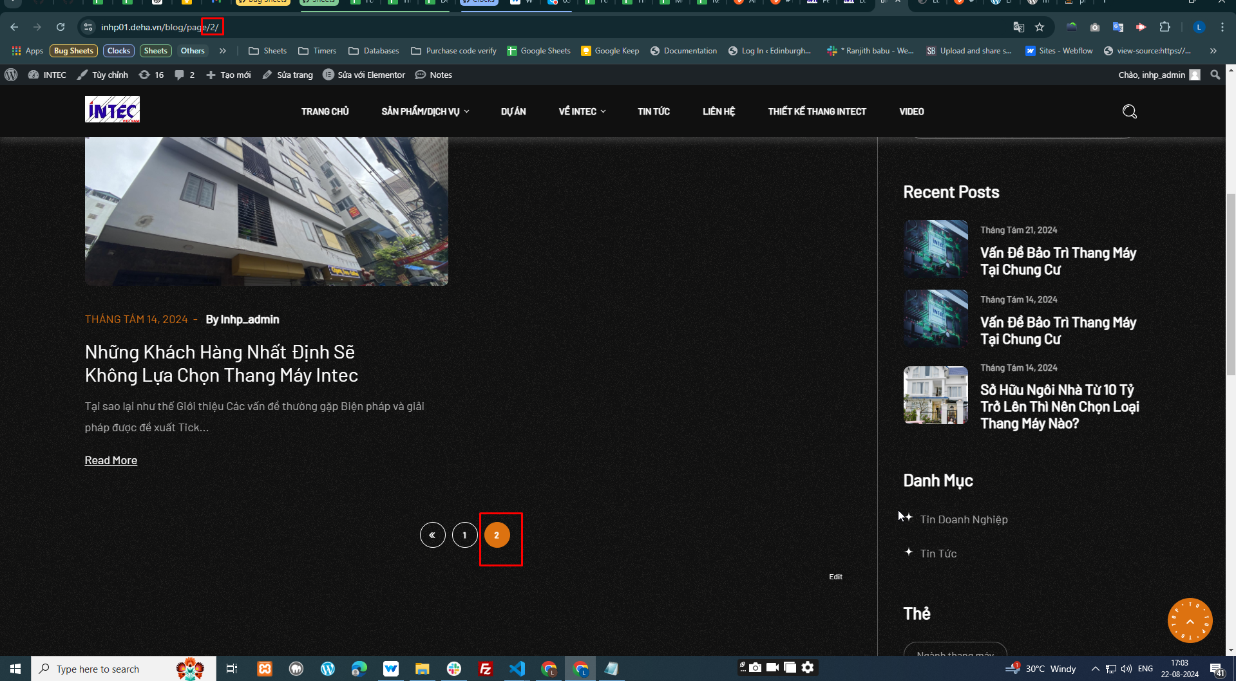Click the By Inhp_admin author link
Screen dimensions: 1236x681
pyautogui.click(x=242, y=319)
